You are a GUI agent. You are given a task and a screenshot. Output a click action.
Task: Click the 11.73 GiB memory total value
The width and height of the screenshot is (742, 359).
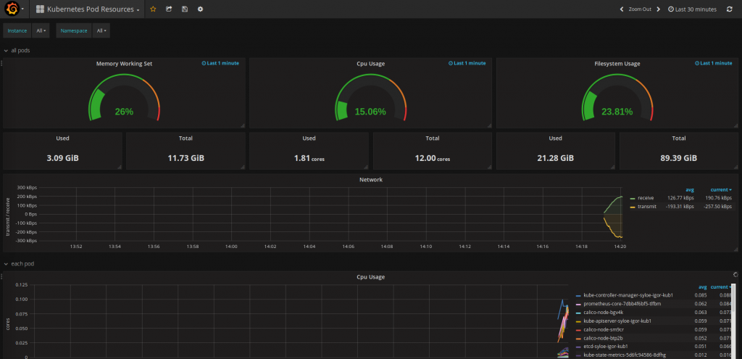(186, 158)
